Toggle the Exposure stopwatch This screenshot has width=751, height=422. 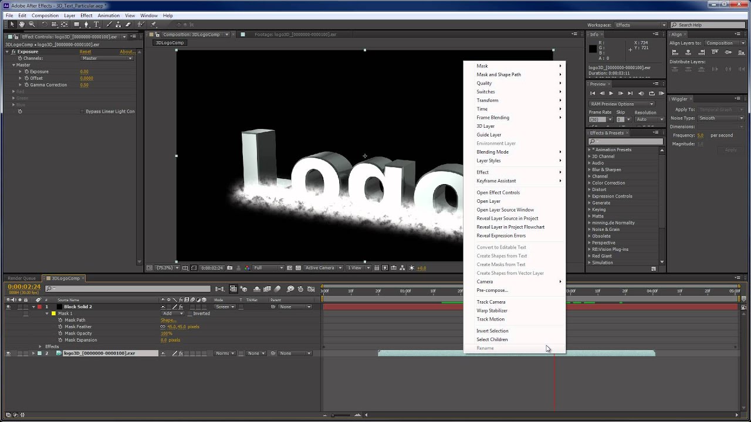point(26,72)
